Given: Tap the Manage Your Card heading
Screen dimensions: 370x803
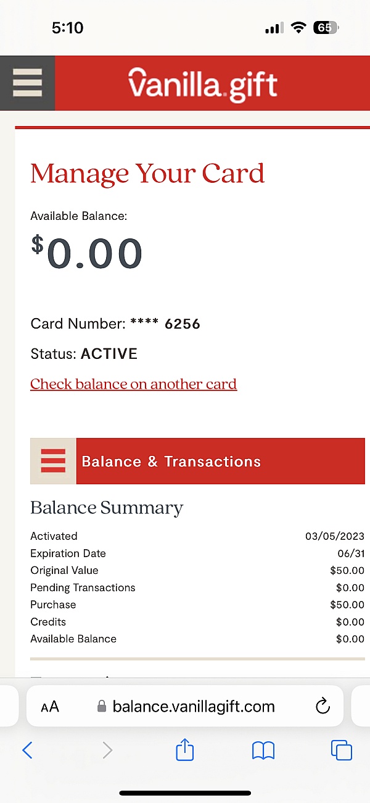Looking at the screenshot, I should 147,174.
